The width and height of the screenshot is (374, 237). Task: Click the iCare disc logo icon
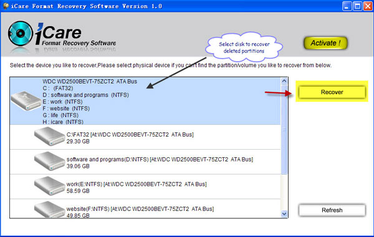(21, 34)
